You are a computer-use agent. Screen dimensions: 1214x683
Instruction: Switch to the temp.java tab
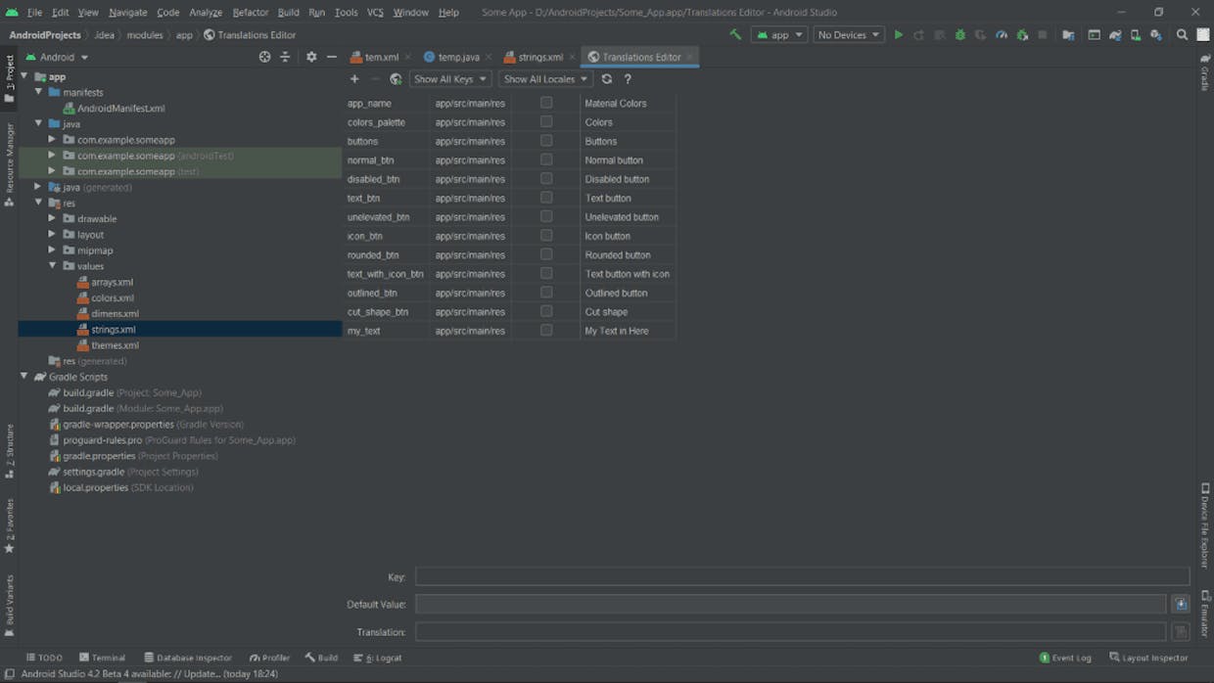[456, 57]
